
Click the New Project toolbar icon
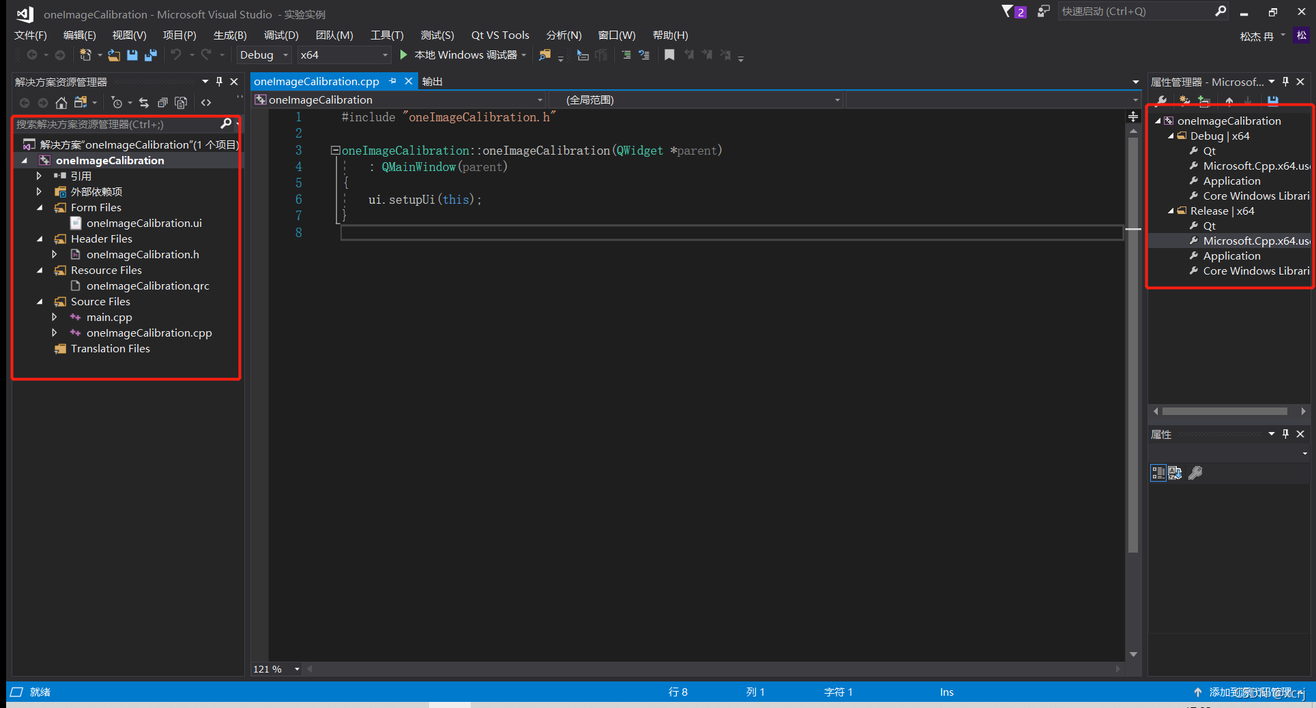tap(85, 55)
